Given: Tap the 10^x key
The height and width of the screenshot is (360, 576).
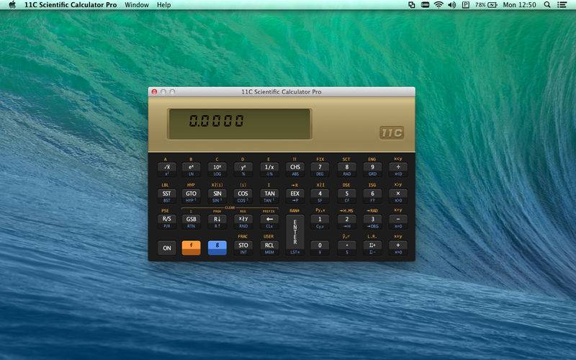Looking at the screenshot, I should point(217,169).
